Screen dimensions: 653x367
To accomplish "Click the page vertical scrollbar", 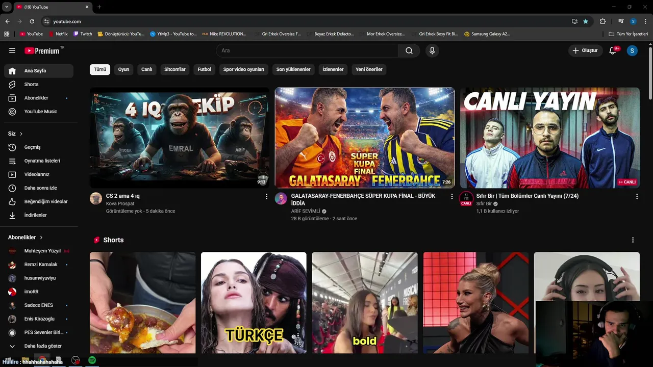I will coord(650,74).
